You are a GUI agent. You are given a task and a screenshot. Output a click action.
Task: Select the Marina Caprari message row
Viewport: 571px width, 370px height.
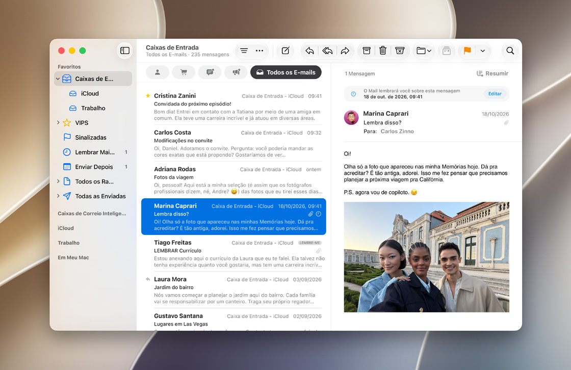coord(233,217)
